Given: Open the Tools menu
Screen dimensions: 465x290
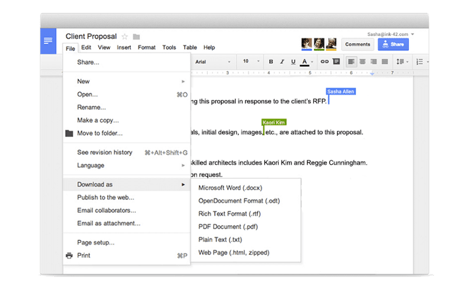Looking at the screenshot, I should click(169, 47).
